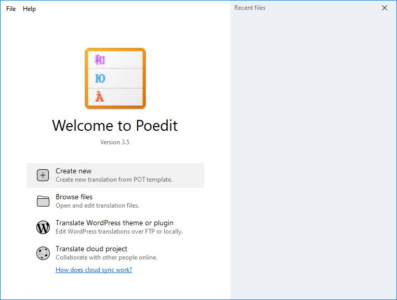Click the Poedit application logo
The height and width of the screenshot is (300, 397).
click(x=115, y=78)
